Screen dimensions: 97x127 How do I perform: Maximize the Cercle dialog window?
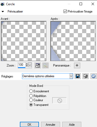(x=81, y=4)
